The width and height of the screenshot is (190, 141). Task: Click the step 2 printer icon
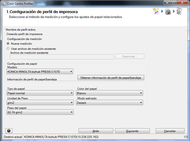(168, 11)
